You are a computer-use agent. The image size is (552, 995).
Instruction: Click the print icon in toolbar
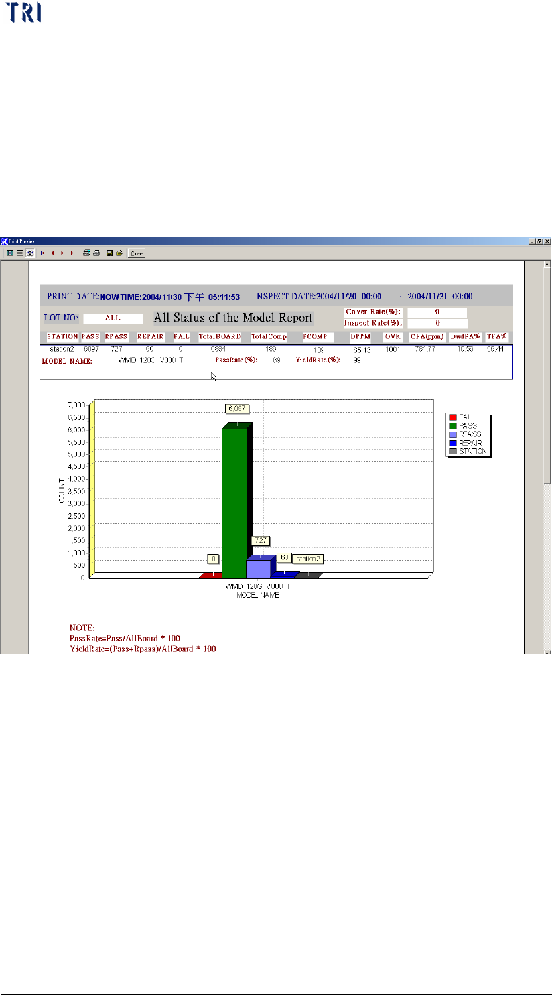click(96, 253)
